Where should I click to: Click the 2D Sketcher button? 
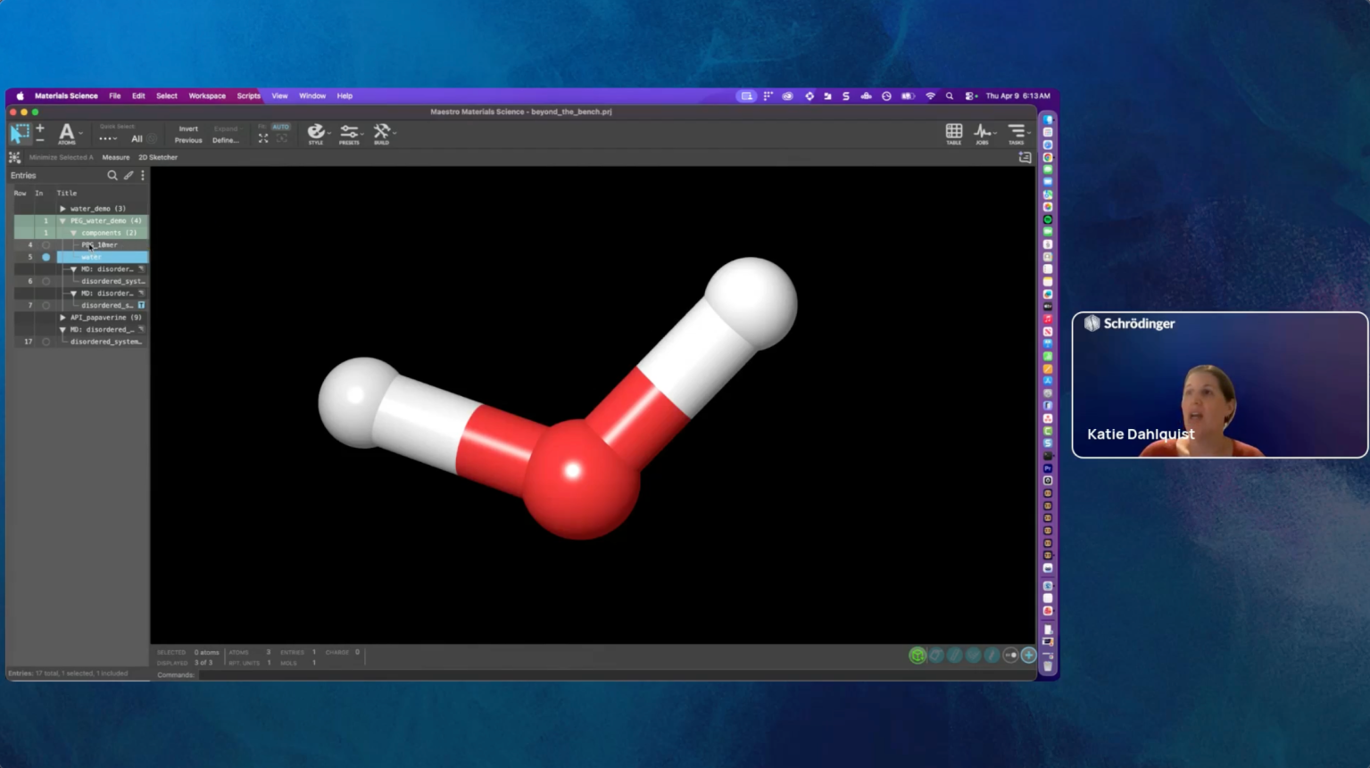158,157
